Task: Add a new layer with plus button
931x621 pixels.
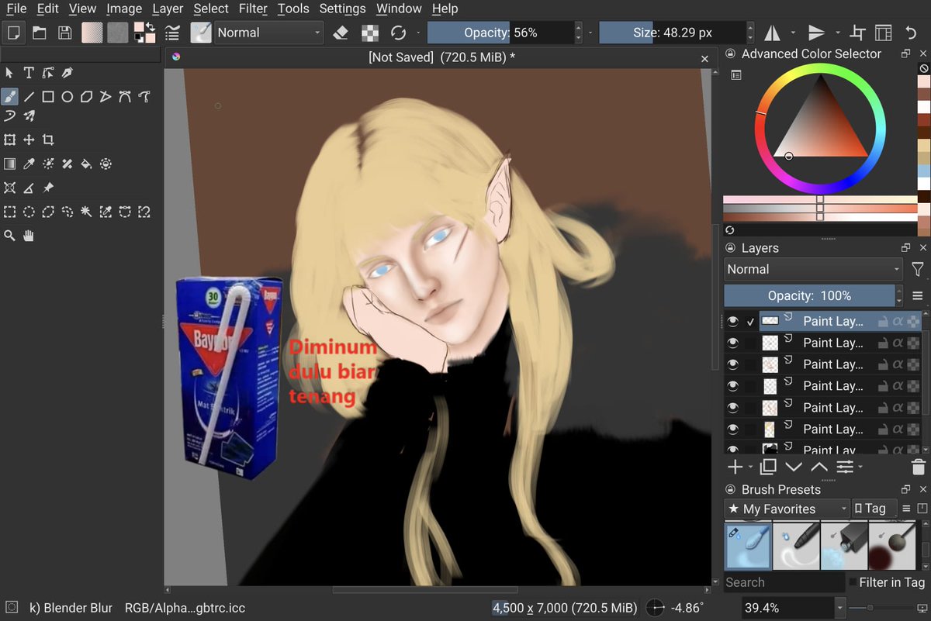Action: coord(734,467)
